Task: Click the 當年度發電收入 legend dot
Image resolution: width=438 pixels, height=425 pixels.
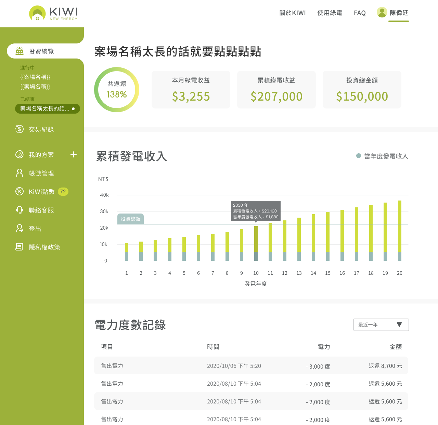Action: (359, 156)
